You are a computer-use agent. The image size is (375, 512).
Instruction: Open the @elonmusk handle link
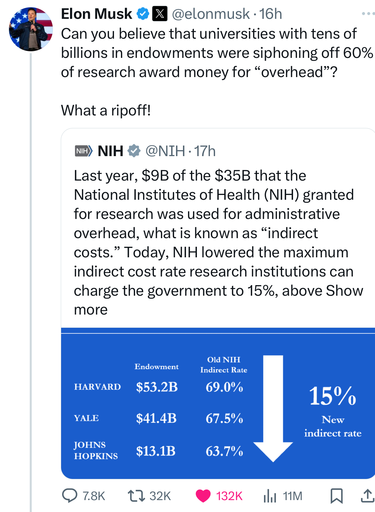[211, 14]
